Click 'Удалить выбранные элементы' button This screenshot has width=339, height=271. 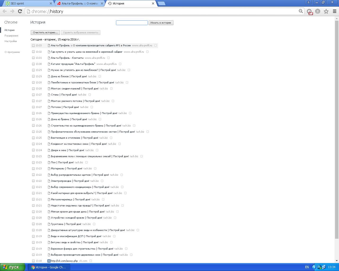click(81, 33)
